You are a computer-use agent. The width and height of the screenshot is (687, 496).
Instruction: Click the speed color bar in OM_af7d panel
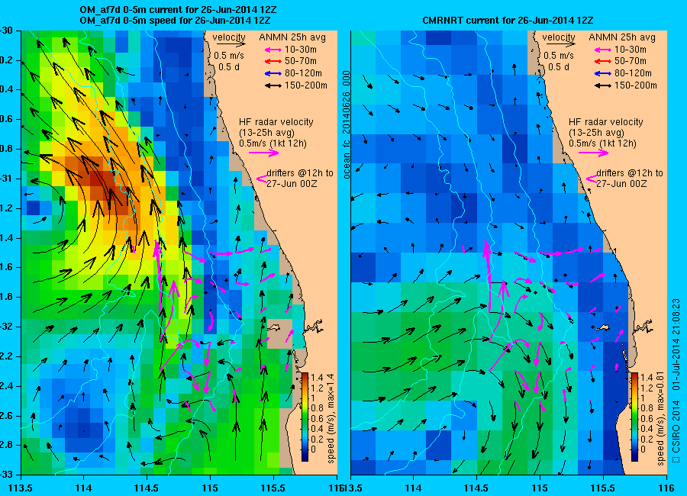pos(305,417)
